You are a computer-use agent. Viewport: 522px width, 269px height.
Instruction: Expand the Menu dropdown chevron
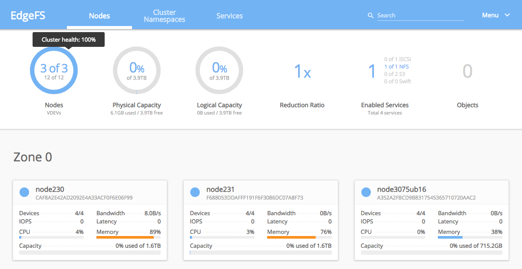point(507,15)
